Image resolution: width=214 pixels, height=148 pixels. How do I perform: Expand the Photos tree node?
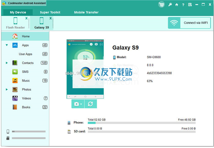click(7, 89)
